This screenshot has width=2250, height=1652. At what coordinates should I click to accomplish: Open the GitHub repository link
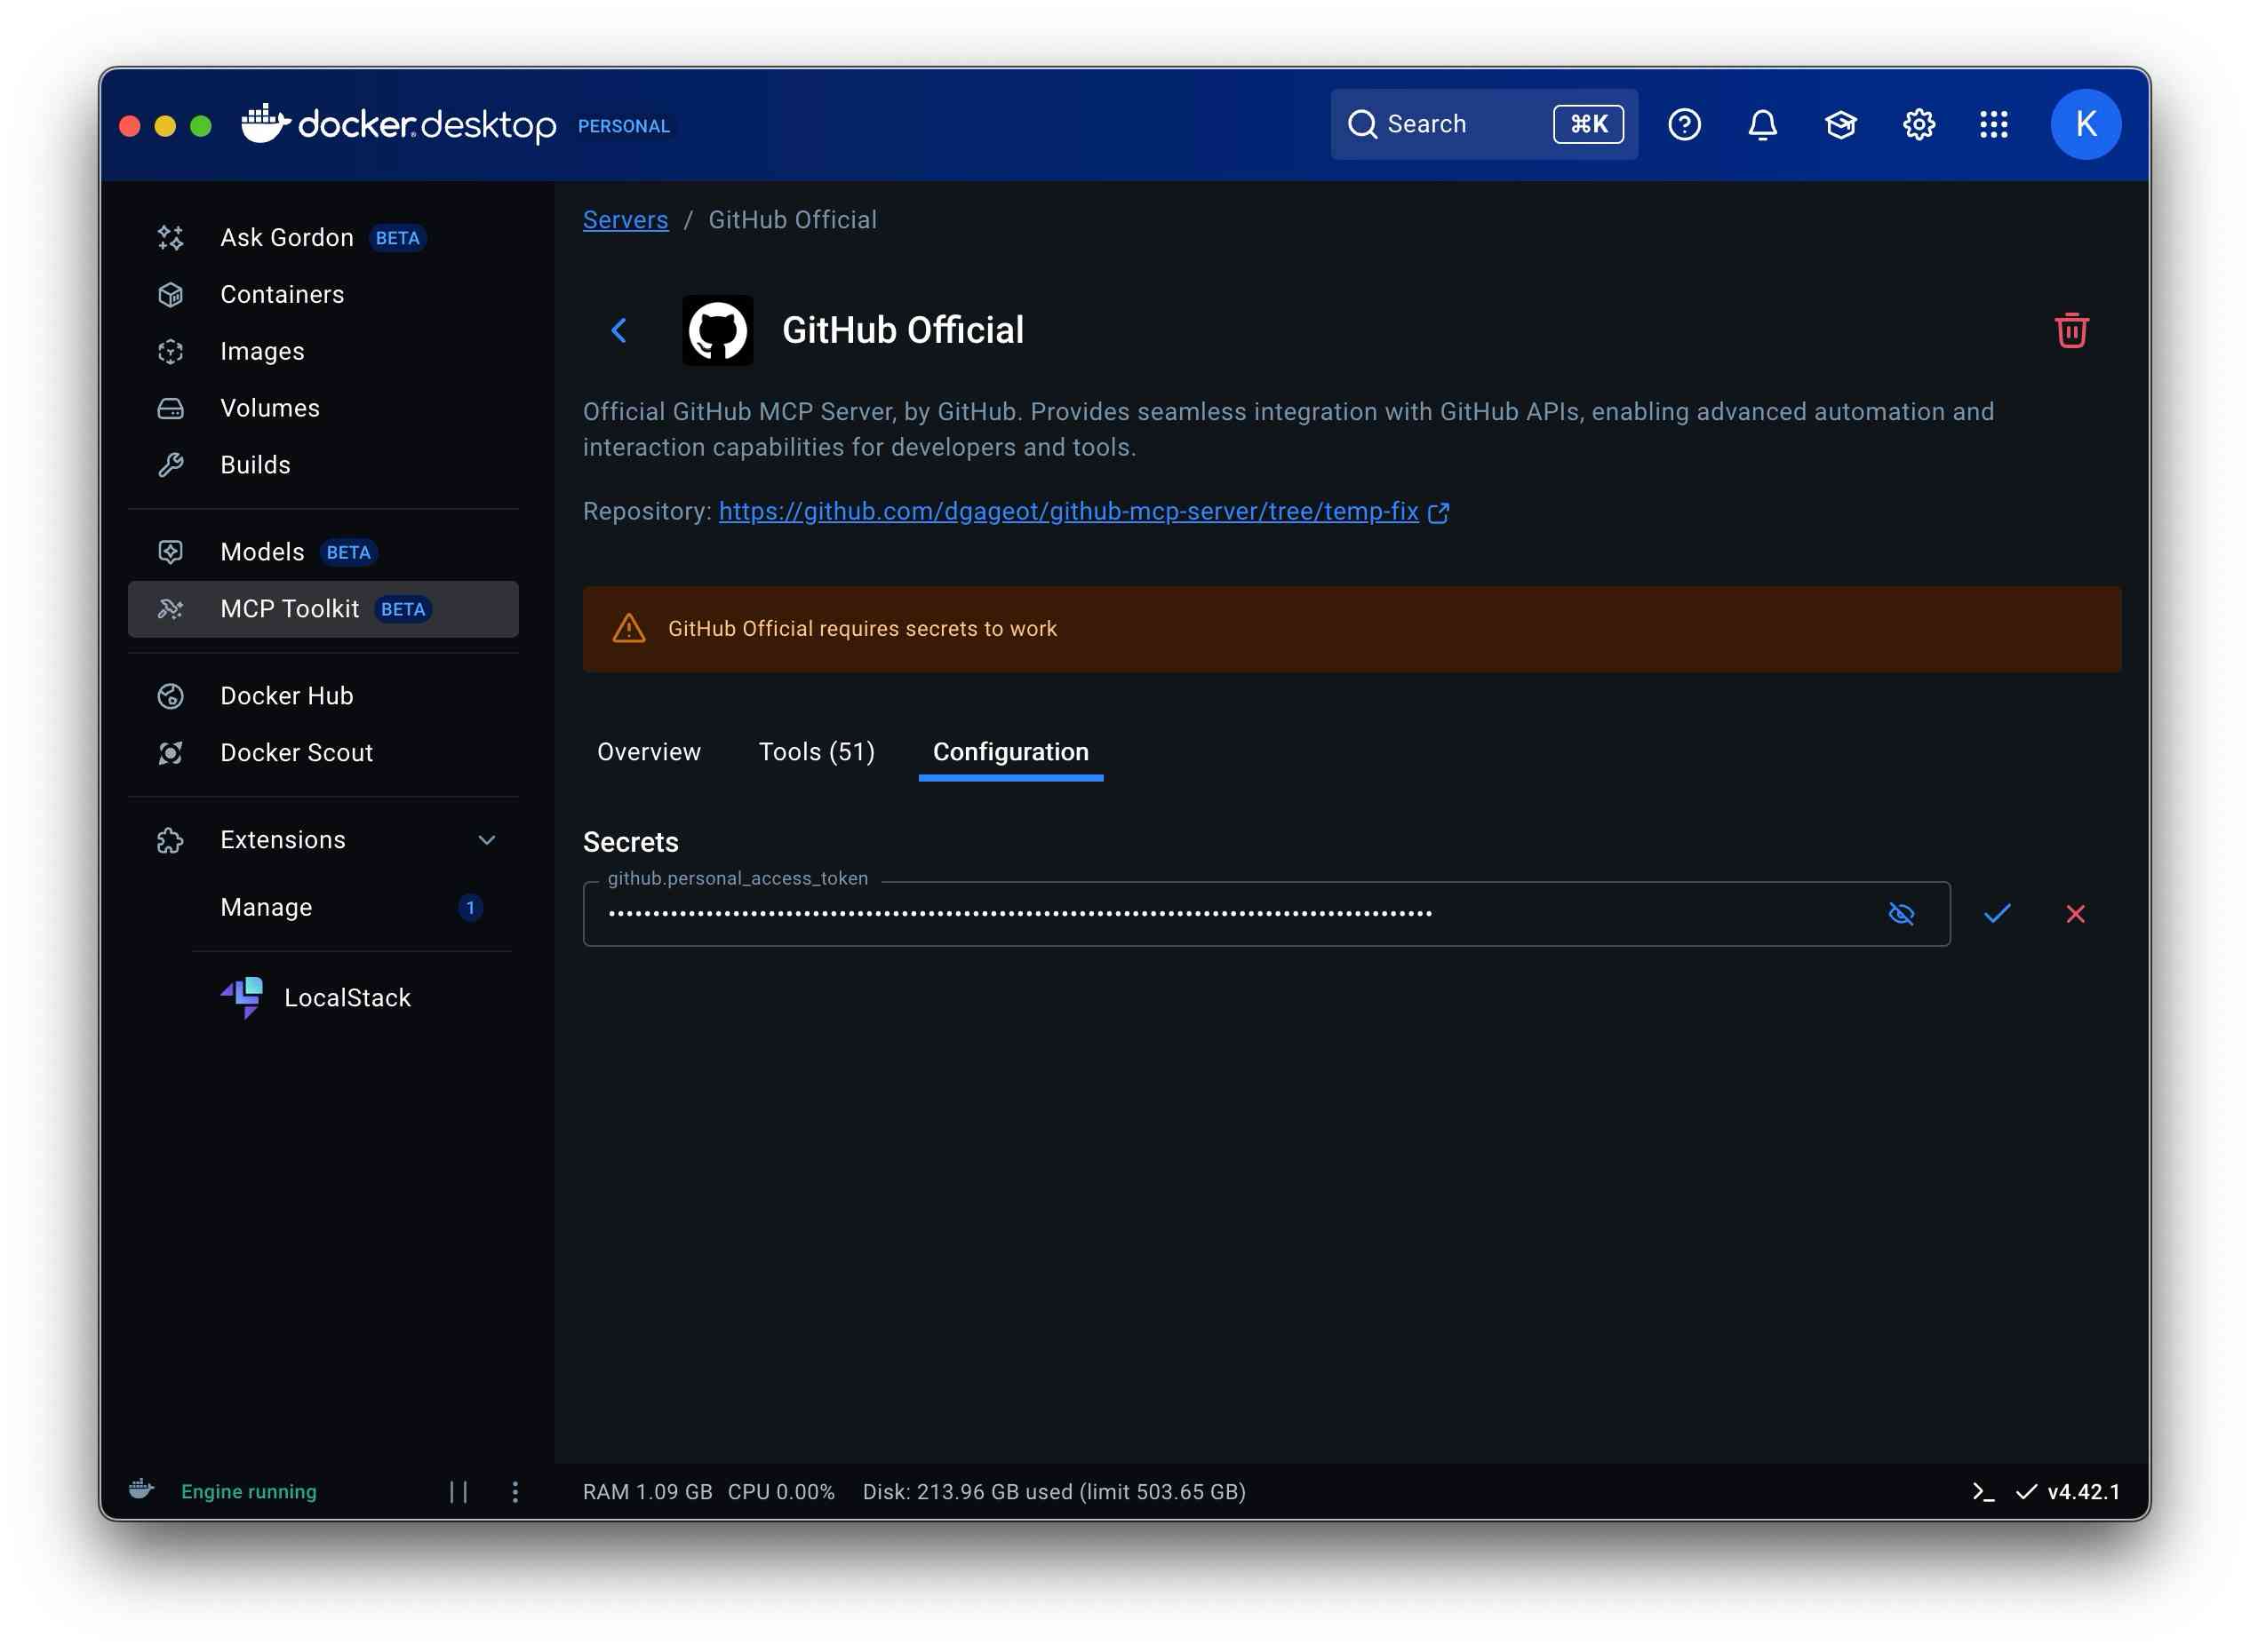click(1068, 512)
